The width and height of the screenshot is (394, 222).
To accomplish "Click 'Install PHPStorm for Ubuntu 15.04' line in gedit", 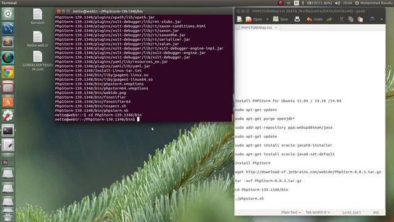I will 288,101.
